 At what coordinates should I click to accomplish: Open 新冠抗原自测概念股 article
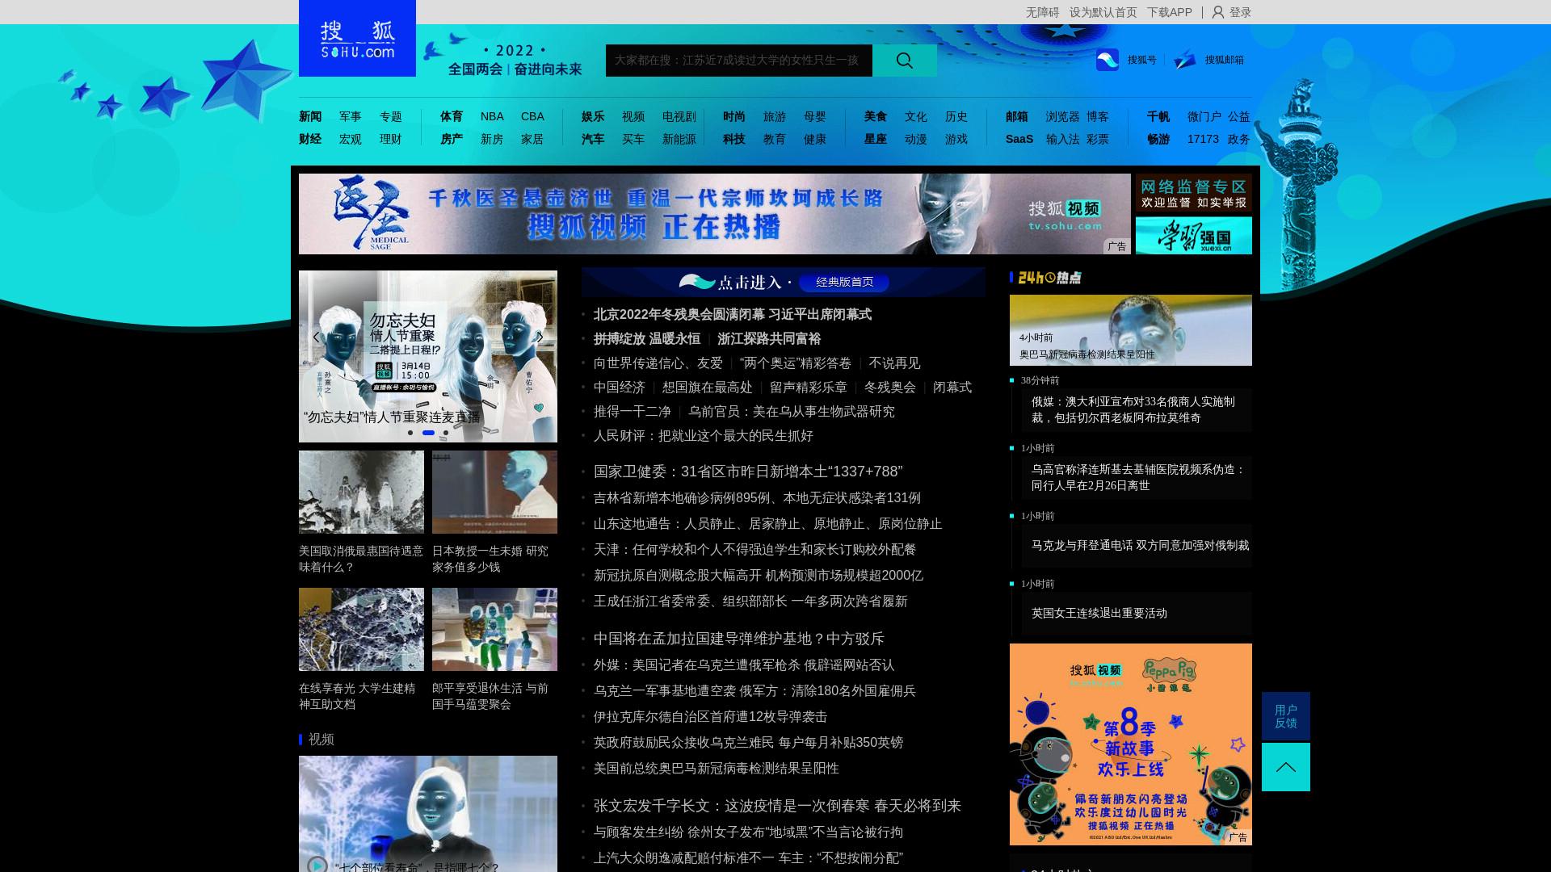759,575
